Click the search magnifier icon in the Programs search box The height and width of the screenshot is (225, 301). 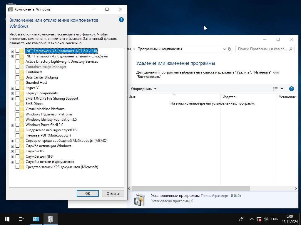point(291,49)
